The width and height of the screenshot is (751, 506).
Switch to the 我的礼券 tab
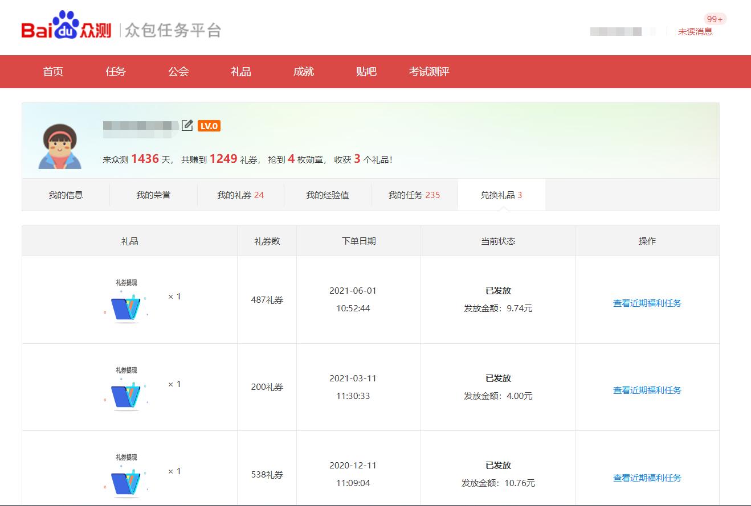(x=240, y=195)
